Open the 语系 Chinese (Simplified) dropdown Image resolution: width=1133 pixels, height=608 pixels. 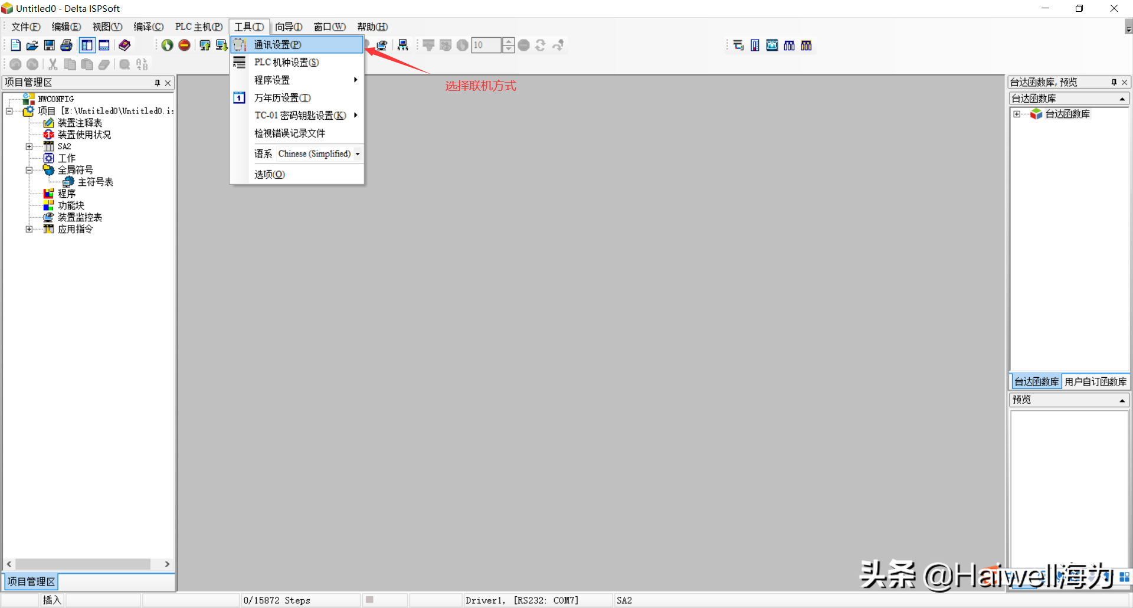tap(358, 154)
